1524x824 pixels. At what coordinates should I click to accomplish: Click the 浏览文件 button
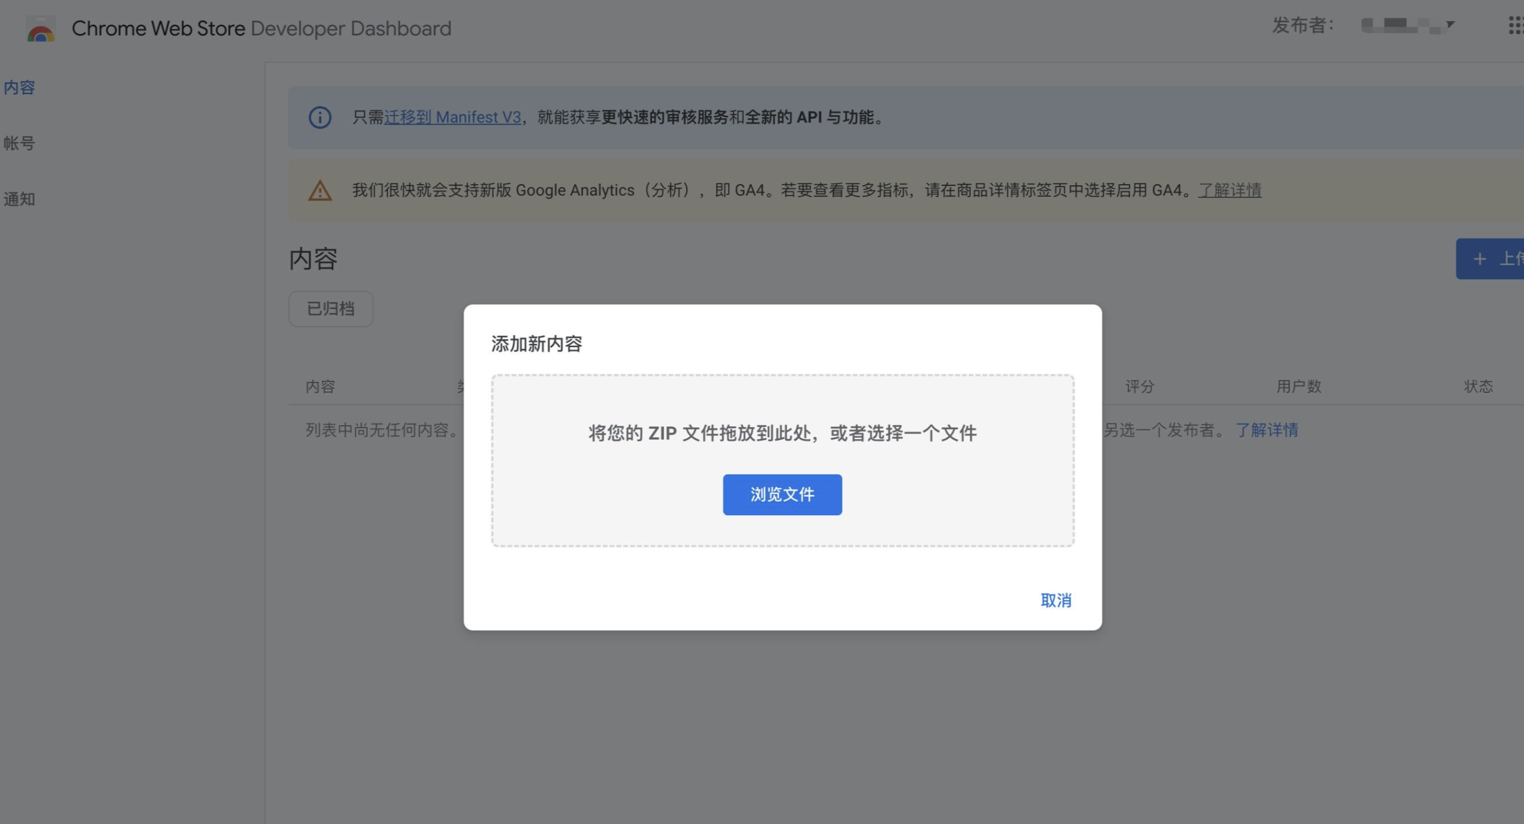[782, 495]
